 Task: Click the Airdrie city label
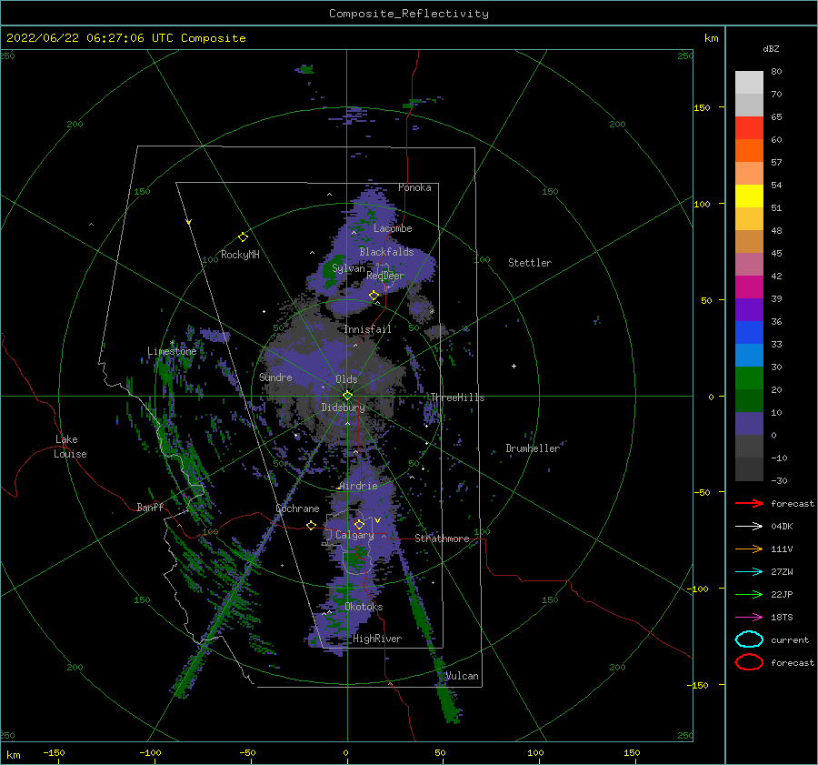(x=358, y=486)
